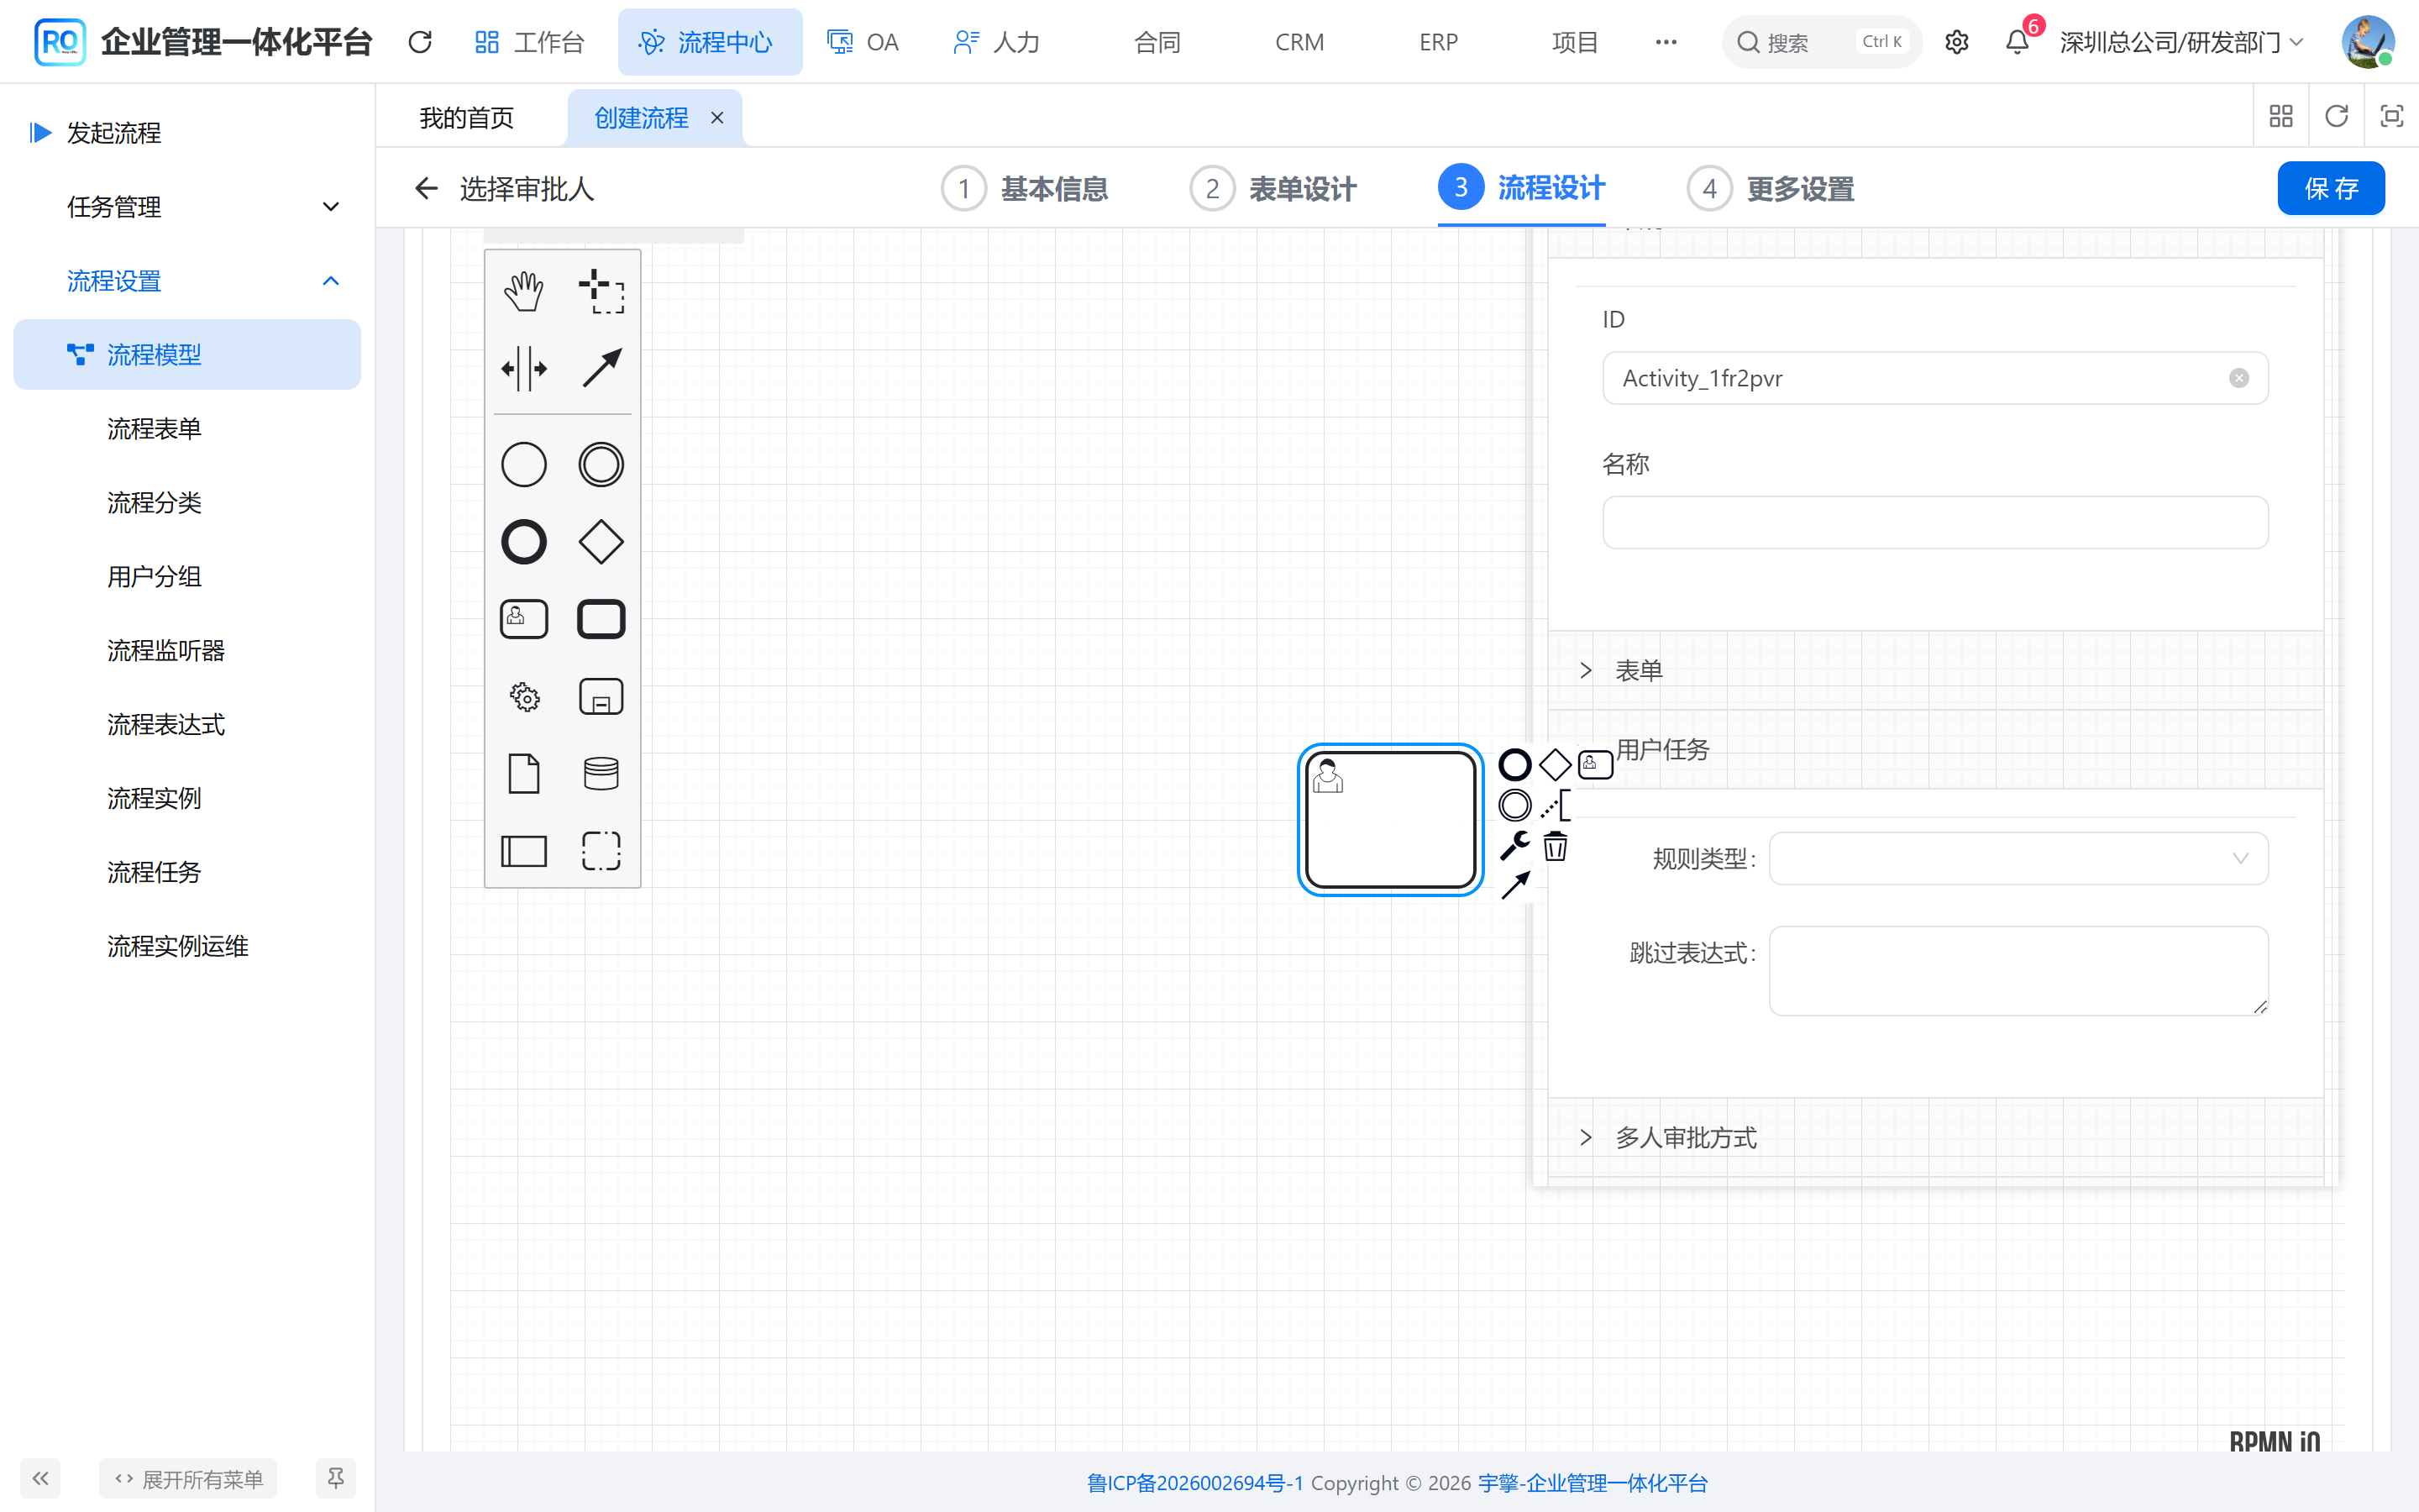Close the 创建流程 tab

(716, 118)
